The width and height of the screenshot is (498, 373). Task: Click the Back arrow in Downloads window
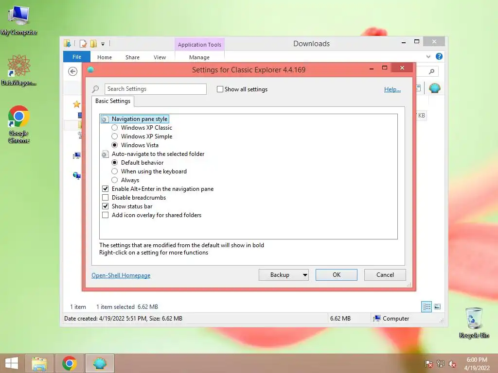pos(73,71)
